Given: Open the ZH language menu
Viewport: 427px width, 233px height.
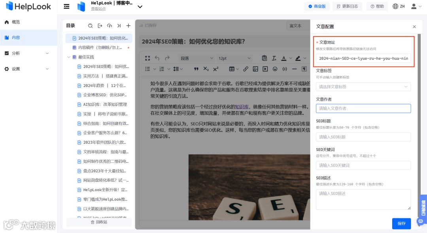Looking at the screenshot, I should tap(400, 6).
